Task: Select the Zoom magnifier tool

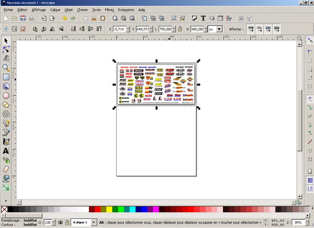Action: click(6, 68)
